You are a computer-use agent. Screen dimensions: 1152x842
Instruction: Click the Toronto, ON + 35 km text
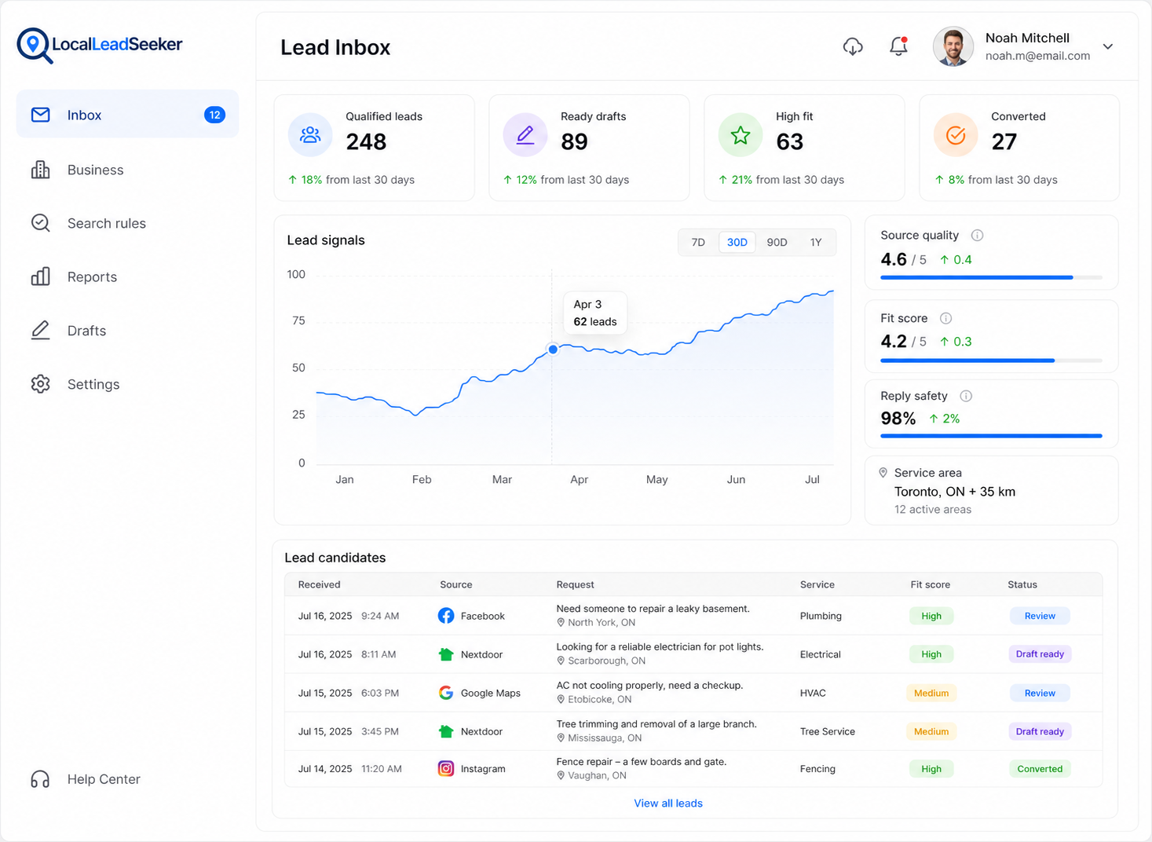[x=955, y=492]
